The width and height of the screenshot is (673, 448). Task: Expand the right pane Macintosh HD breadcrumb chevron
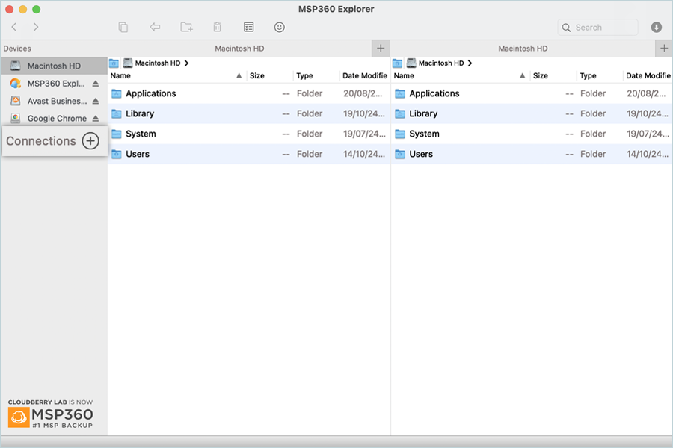[470, 63]
